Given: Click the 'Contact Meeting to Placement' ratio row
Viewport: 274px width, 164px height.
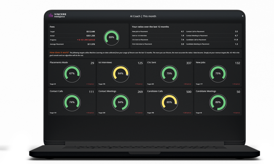Looking at the screenshot, I should pyautogui.click(x=212, y=36).
